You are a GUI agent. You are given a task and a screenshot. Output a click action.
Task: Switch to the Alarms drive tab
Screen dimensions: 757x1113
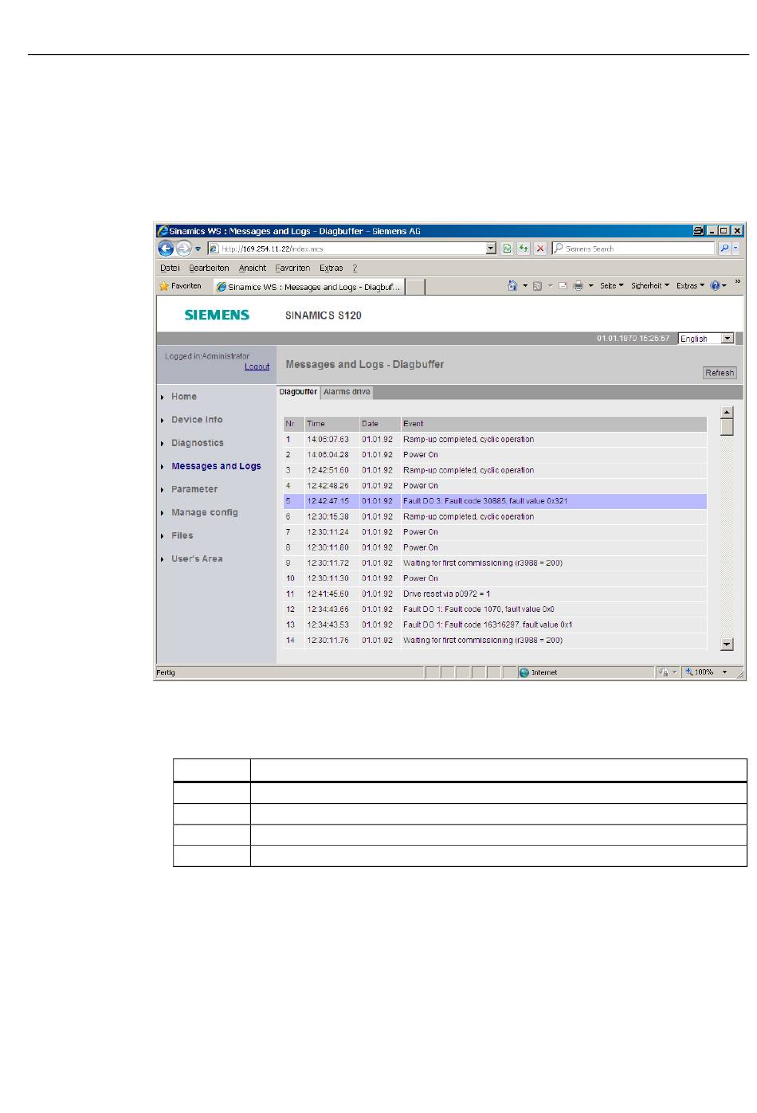(347, 392)
